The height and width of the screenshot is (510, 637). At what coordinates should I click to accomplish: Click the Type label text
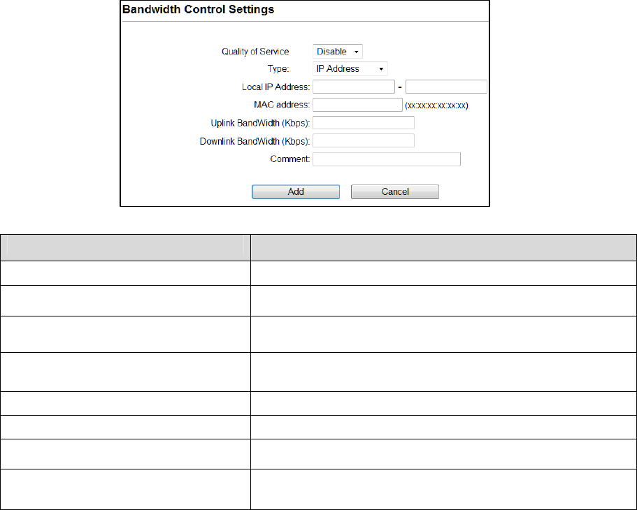pos(278,69)
